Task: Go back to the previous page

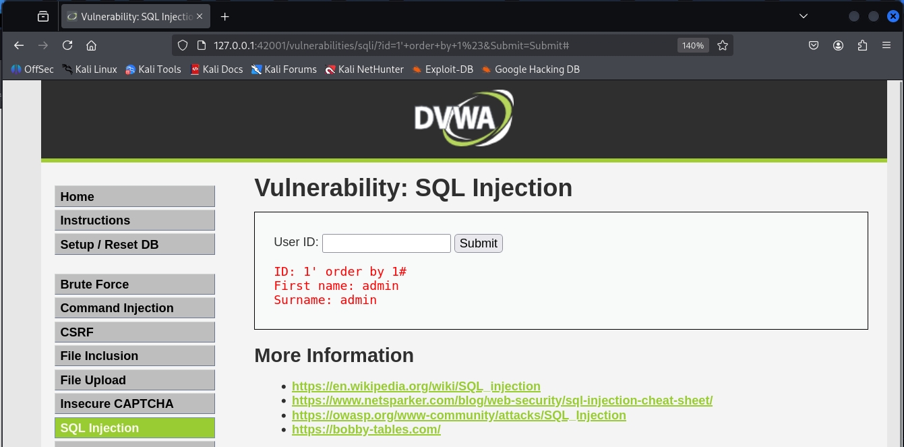Action: (19, 45)
